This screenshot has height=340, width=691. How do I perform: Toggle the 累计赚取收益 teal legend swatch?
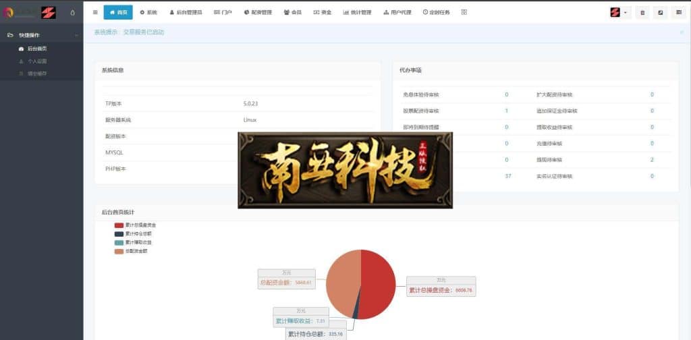click(119, 242)
